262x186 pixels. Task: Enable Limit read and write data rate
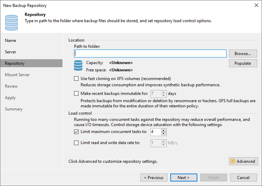[x=76, y=143]
